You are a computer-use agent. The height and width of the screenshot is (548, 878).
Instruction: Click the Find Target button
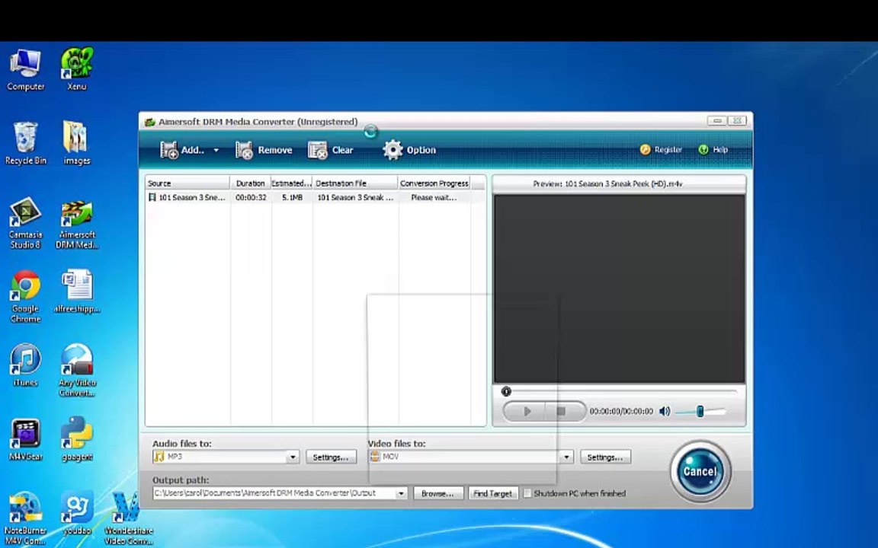493,493
